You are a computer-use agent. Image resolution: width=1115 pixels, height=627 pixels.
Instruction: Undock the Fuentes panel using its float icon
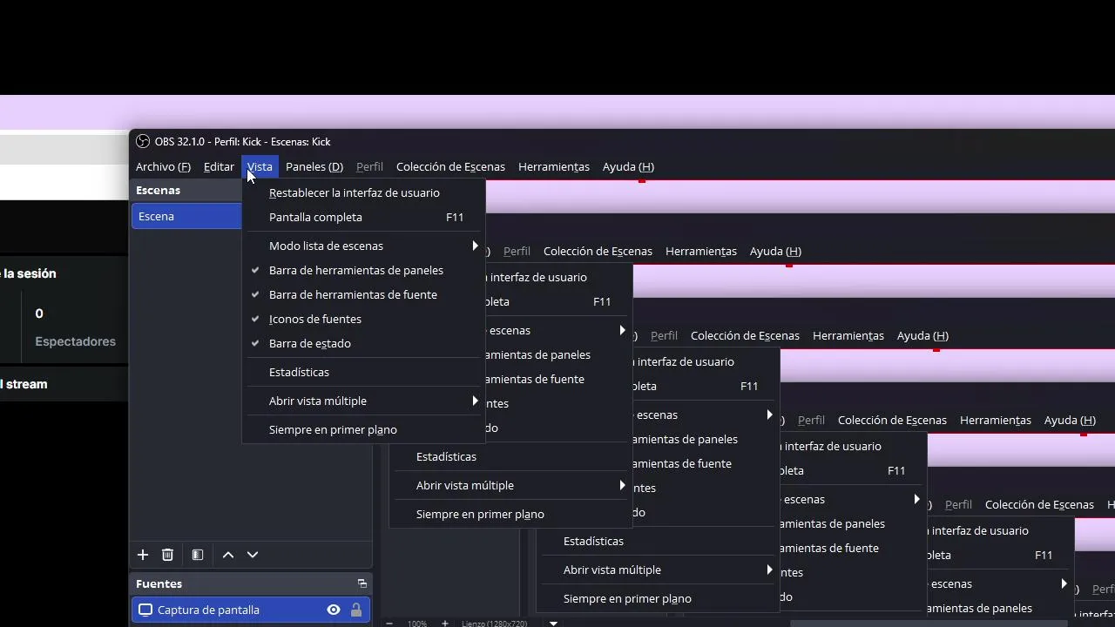(x=362, y=583)
